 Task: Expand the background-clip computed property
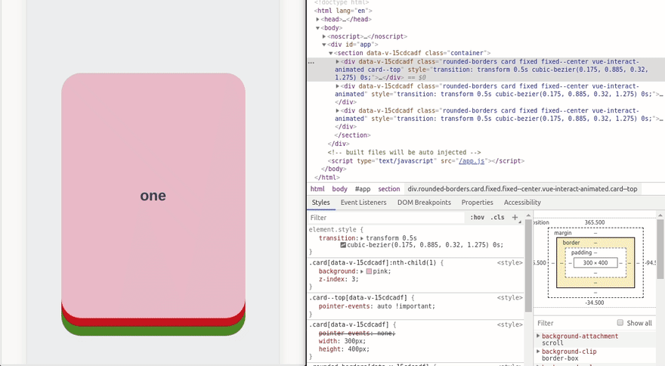tap(538, 352)
